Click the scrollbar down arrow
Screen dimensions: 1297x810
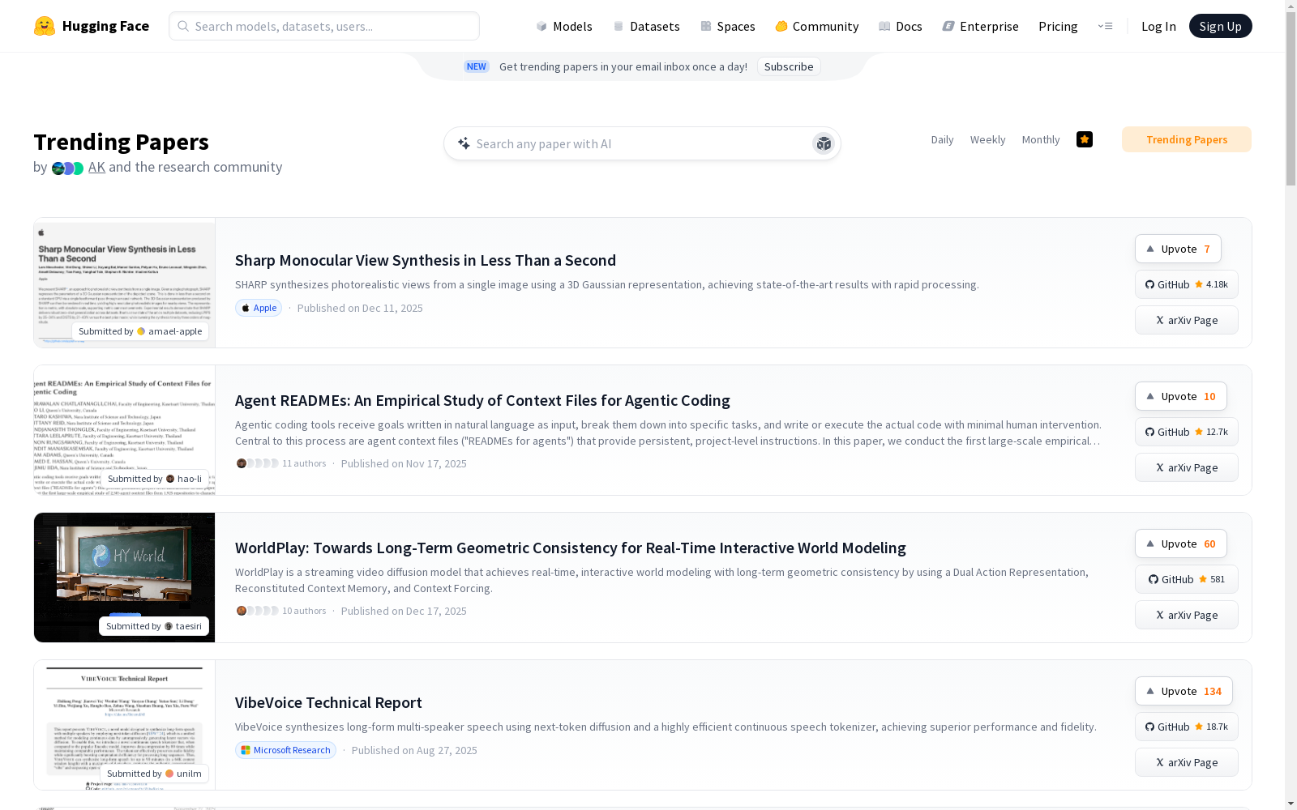click(x=1291, y=804)
